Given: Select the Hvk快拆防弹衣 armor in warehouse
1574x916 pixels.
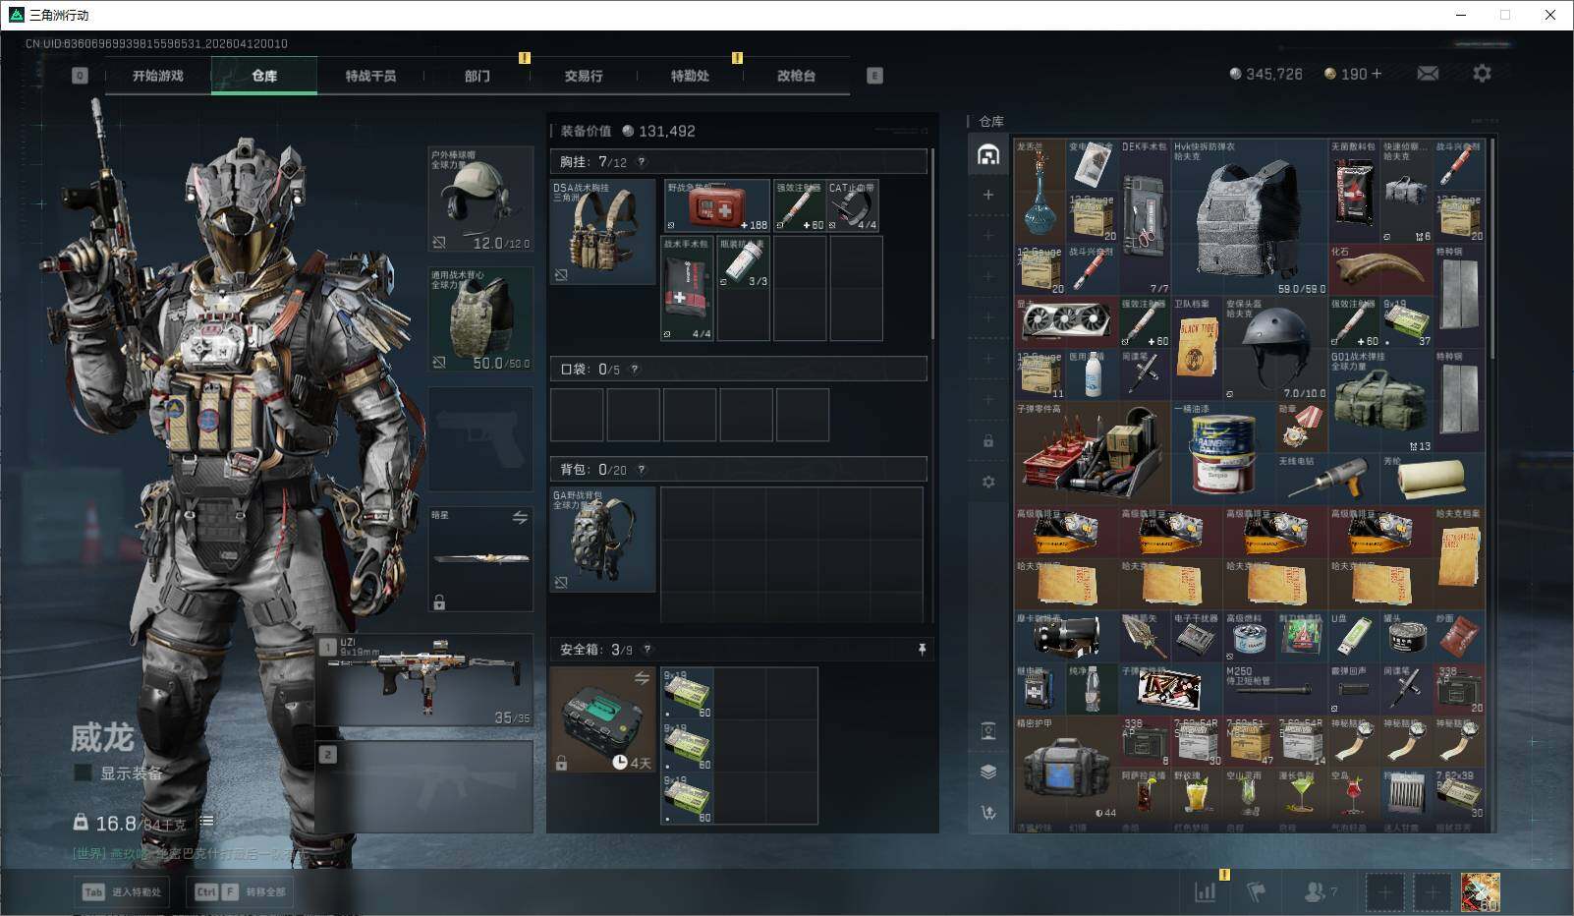Looking at the screenshot, I should 1249,217.
